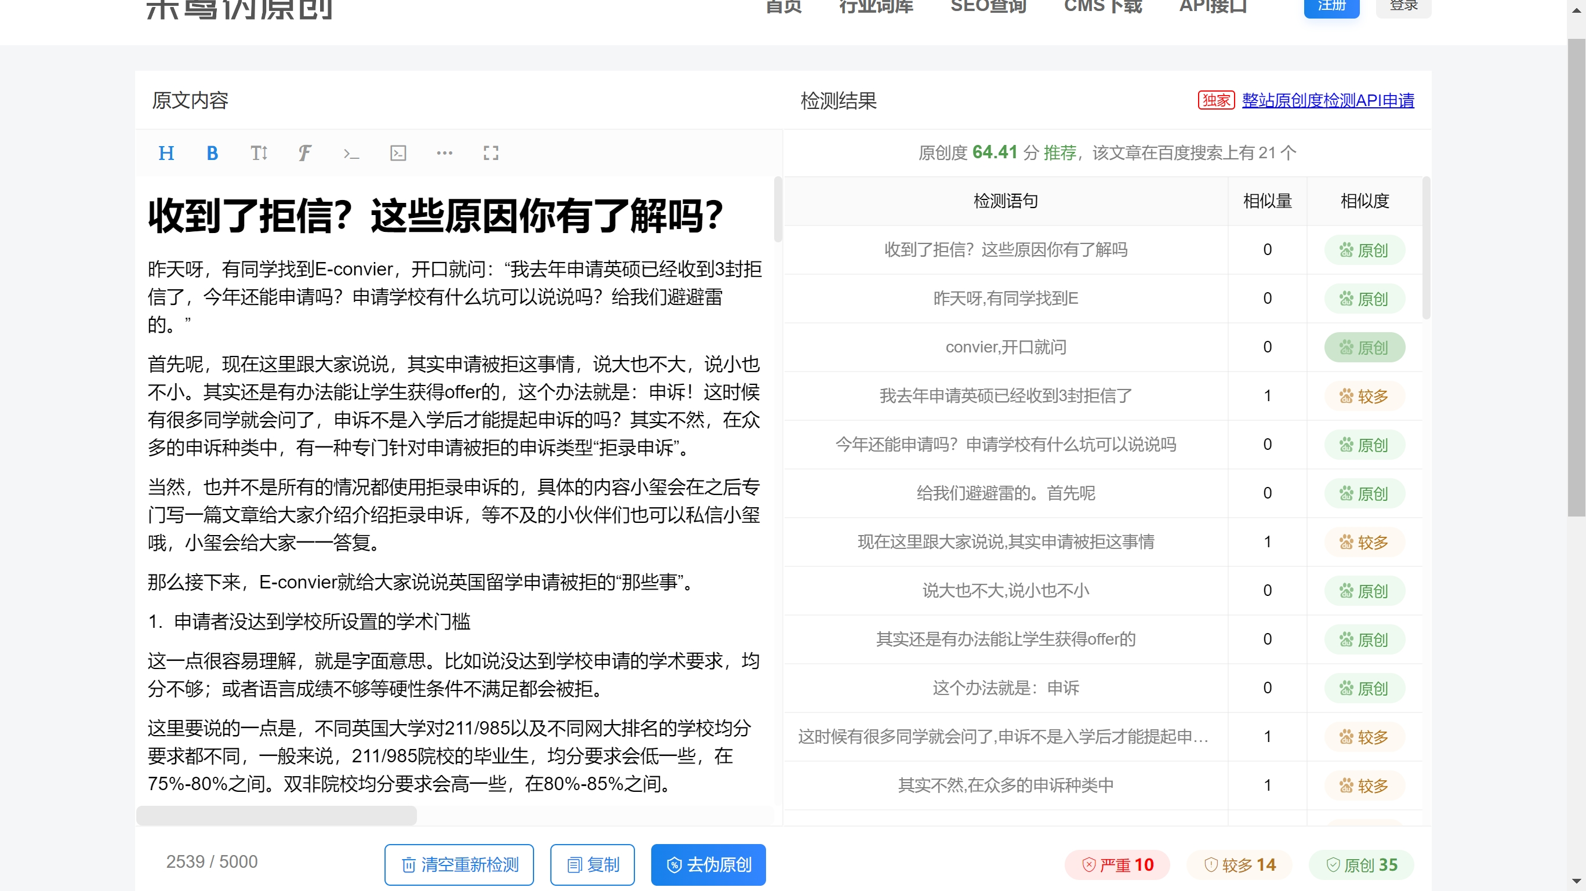Open 整站原创度检测API申请 link
This screenshot has width=1586, height=891.
pyautogui.click(x=1327, y=100)
